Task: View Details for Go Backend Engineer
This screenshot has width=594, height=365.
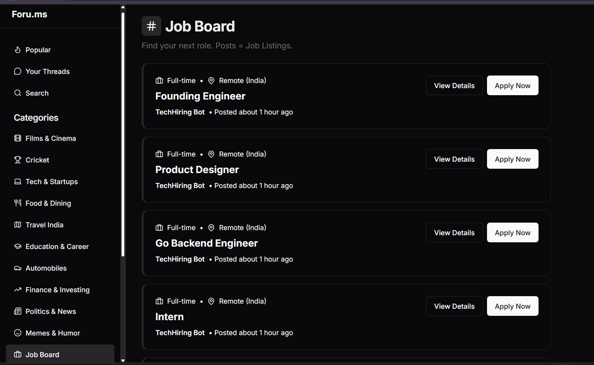Action: pos(454,232)
